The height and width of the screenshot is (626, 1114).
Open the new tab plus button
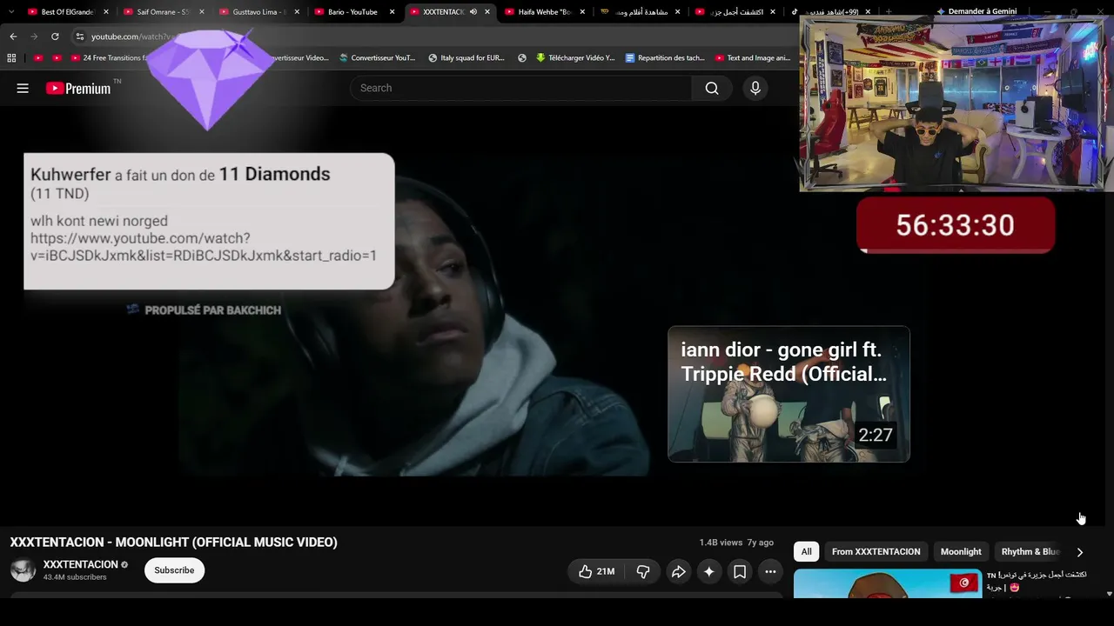point(889,12)
